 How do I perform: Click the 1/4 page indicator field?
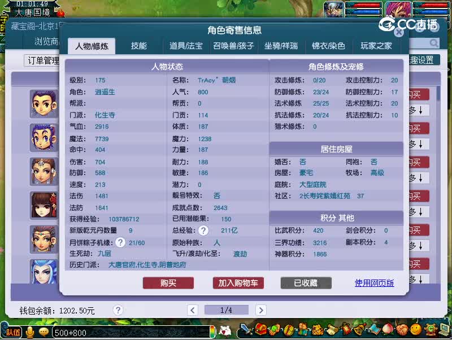pos(227,310)
